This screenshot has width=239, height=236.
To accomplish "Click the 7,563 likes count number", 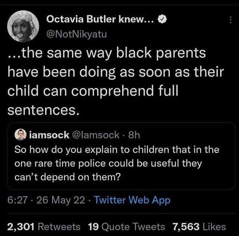I will coord(186,226).
